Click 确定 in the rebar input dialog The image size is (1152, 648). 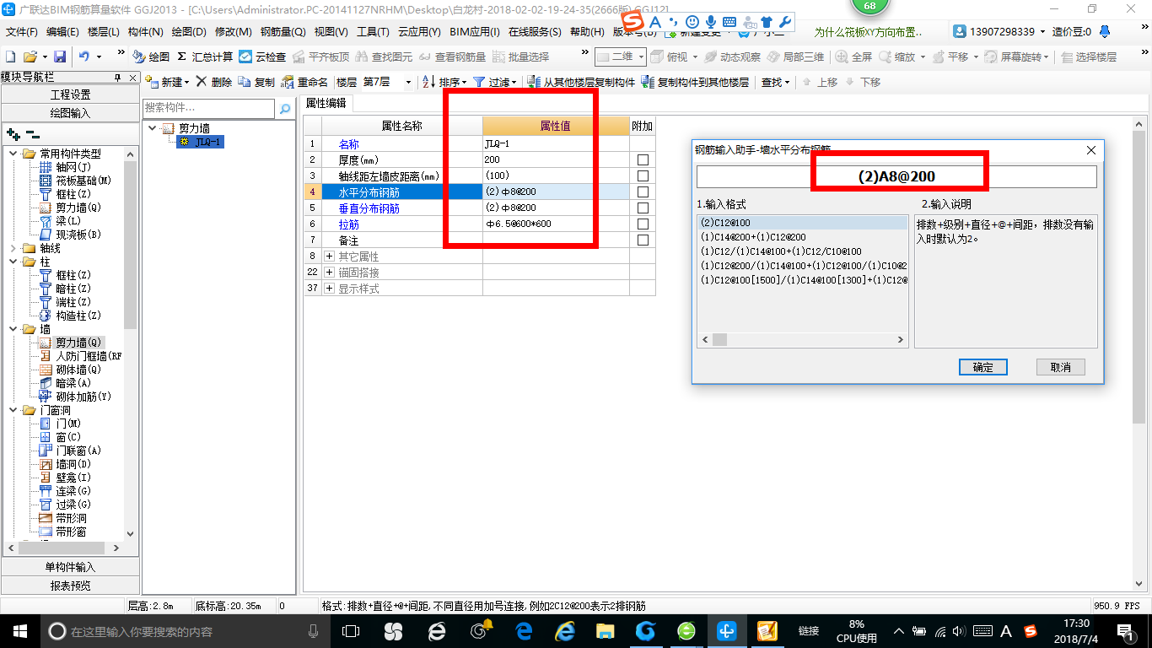(983, 367)
